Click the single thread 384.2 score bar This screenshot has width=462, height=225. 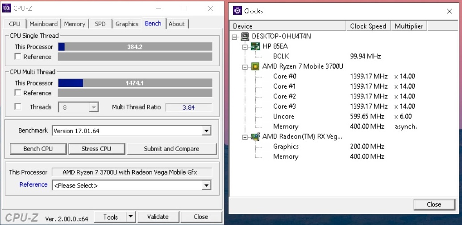click(135, 47)
